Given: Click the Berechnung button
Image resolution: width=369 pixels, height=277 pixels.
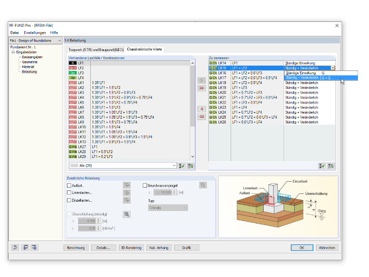Looking at the screenshot, I should coord(76,248).
